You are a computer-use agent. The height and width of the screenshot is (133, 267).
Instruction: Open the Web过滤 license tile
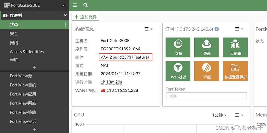coord(178,71)
